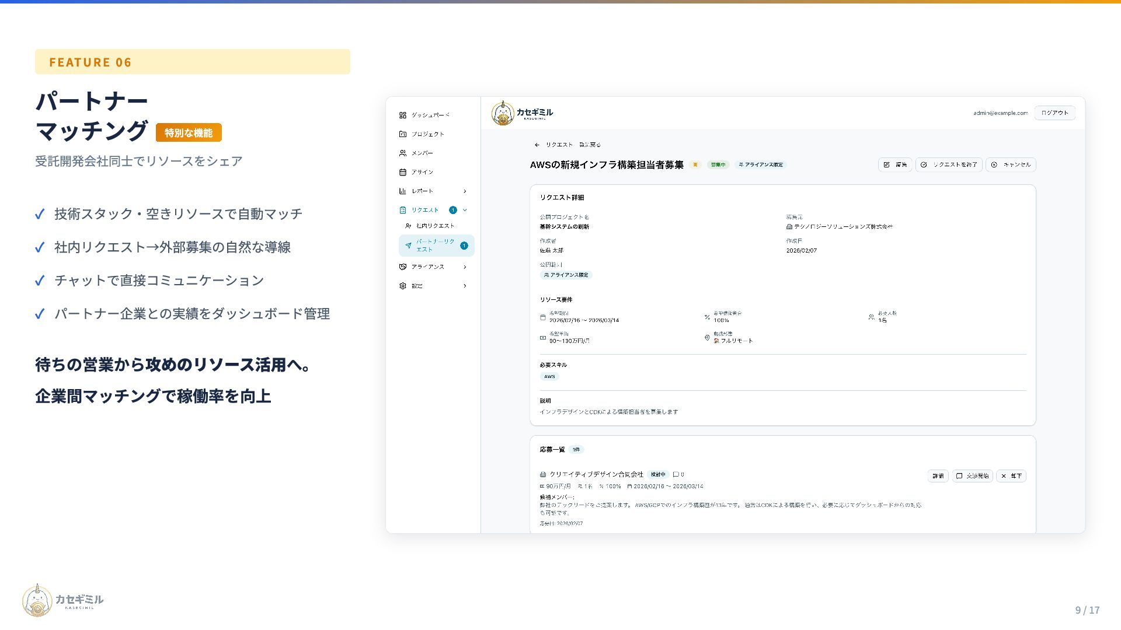Open 詳細 for the applicant company
Viewport: 1121px width, 630px height.
(938, 476)
